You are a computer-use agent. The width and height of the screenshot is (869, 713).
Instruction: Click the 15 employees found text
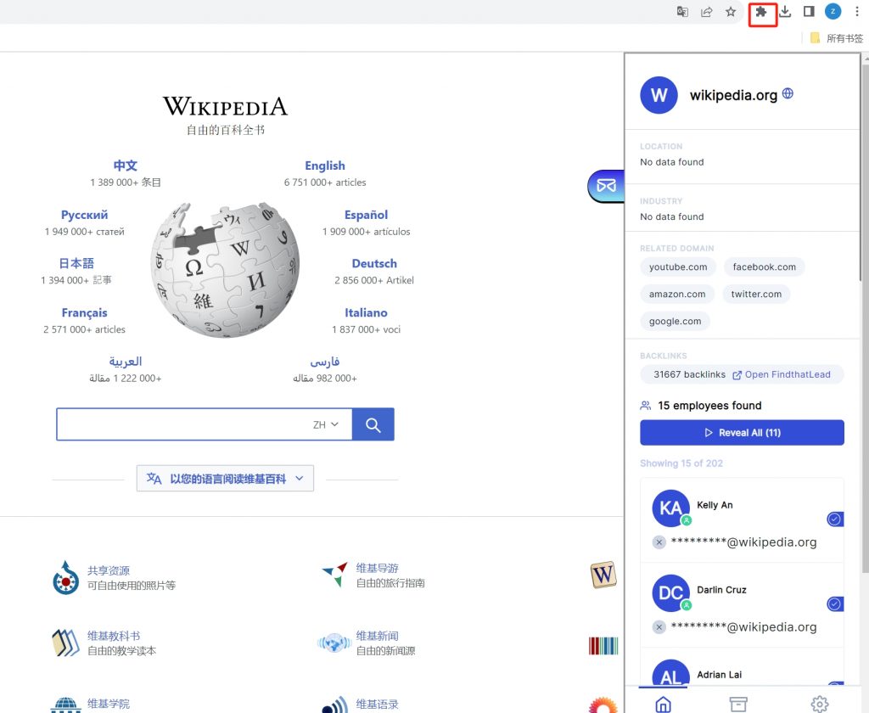coord(709,406)
